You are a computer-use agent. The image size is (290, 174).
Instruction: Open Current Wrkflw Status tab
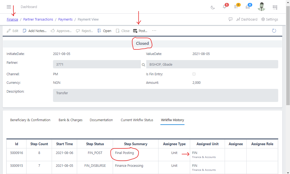(137, 120)
